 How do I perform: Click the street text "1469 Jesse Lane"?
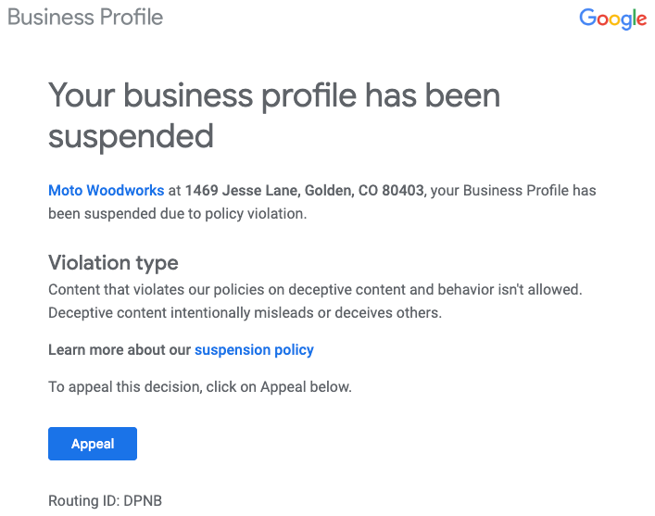[237, 191]
